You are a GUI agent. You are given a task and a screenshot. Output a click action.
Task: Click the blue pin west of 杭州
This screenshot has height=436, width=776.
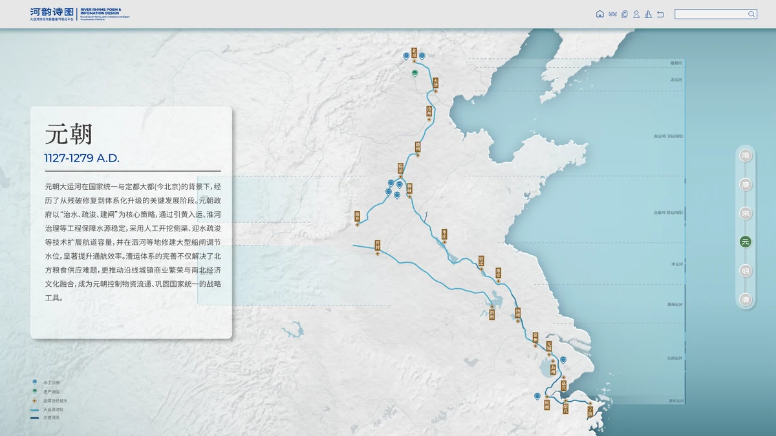click(537, 396)
